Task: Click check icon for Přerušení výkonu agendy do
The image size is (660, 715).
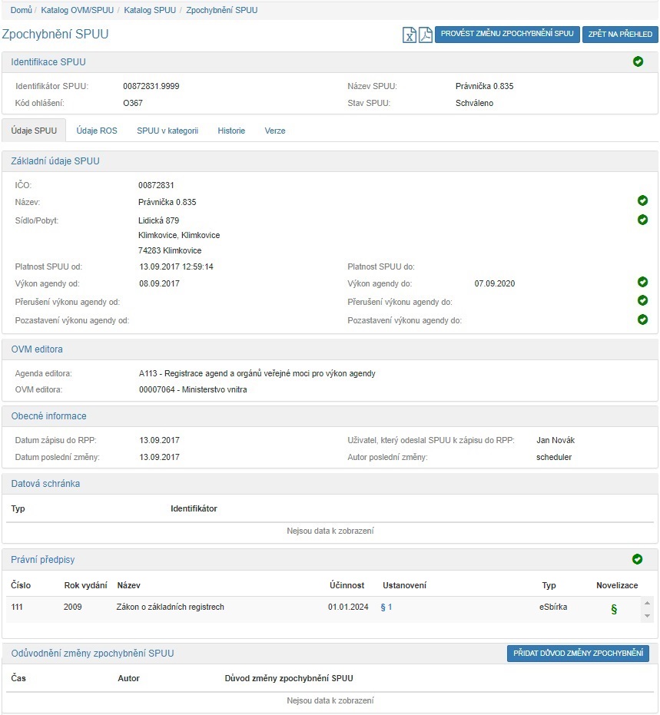Action: point(642,301)
